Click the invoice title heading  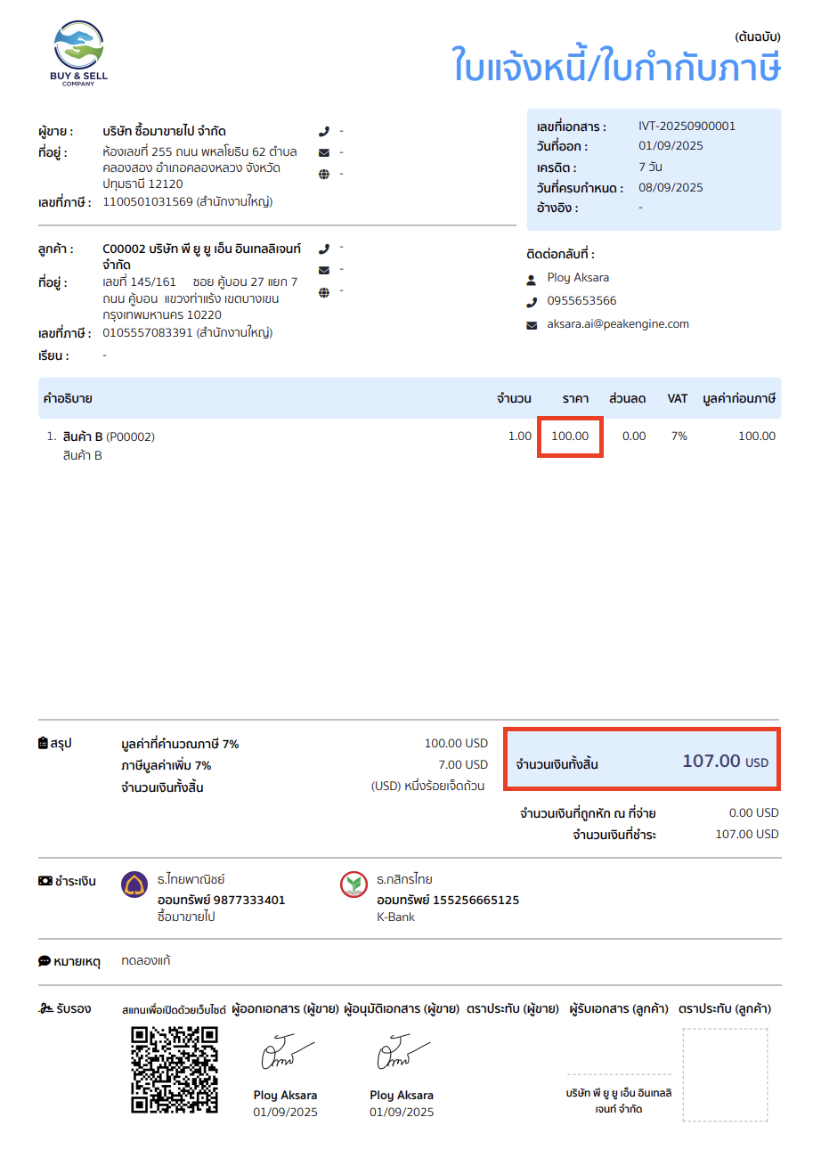(616, 66)
